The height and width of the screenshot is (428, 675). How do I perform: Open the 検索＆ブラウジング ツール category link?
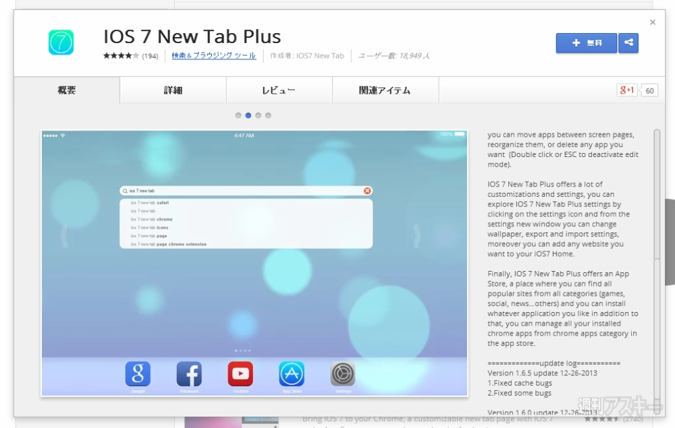coord(213,55)
